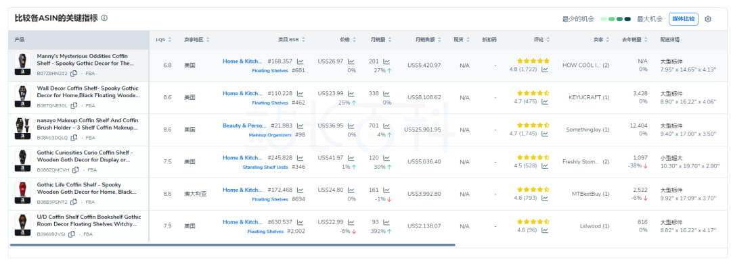This screenshot has width=731, height=266.
Task: Open monthly sales chart next to 93
Action: 386,222
